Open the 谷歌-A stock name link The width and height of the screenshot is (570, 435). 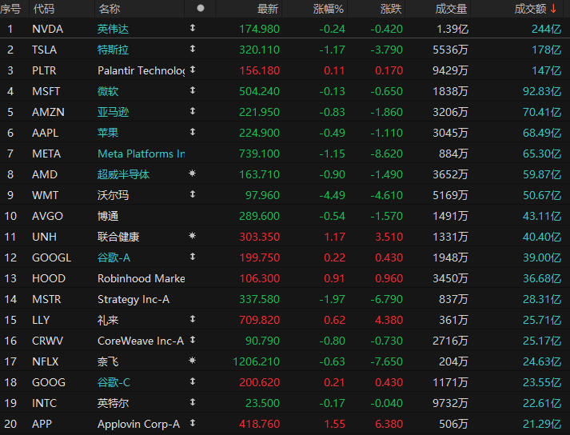point(114,257)
